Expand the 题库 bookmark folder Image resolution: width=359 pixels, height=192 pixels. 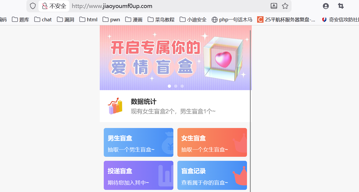pyautogui.click(x=21, y=19)
